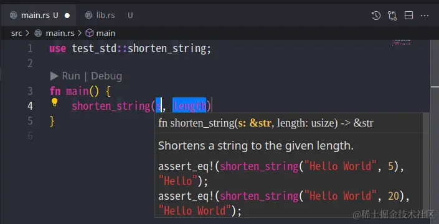Click the Rust file icon on main.rs tab
The width and height of the screenshot is (439, 224).
coord(14,15)
